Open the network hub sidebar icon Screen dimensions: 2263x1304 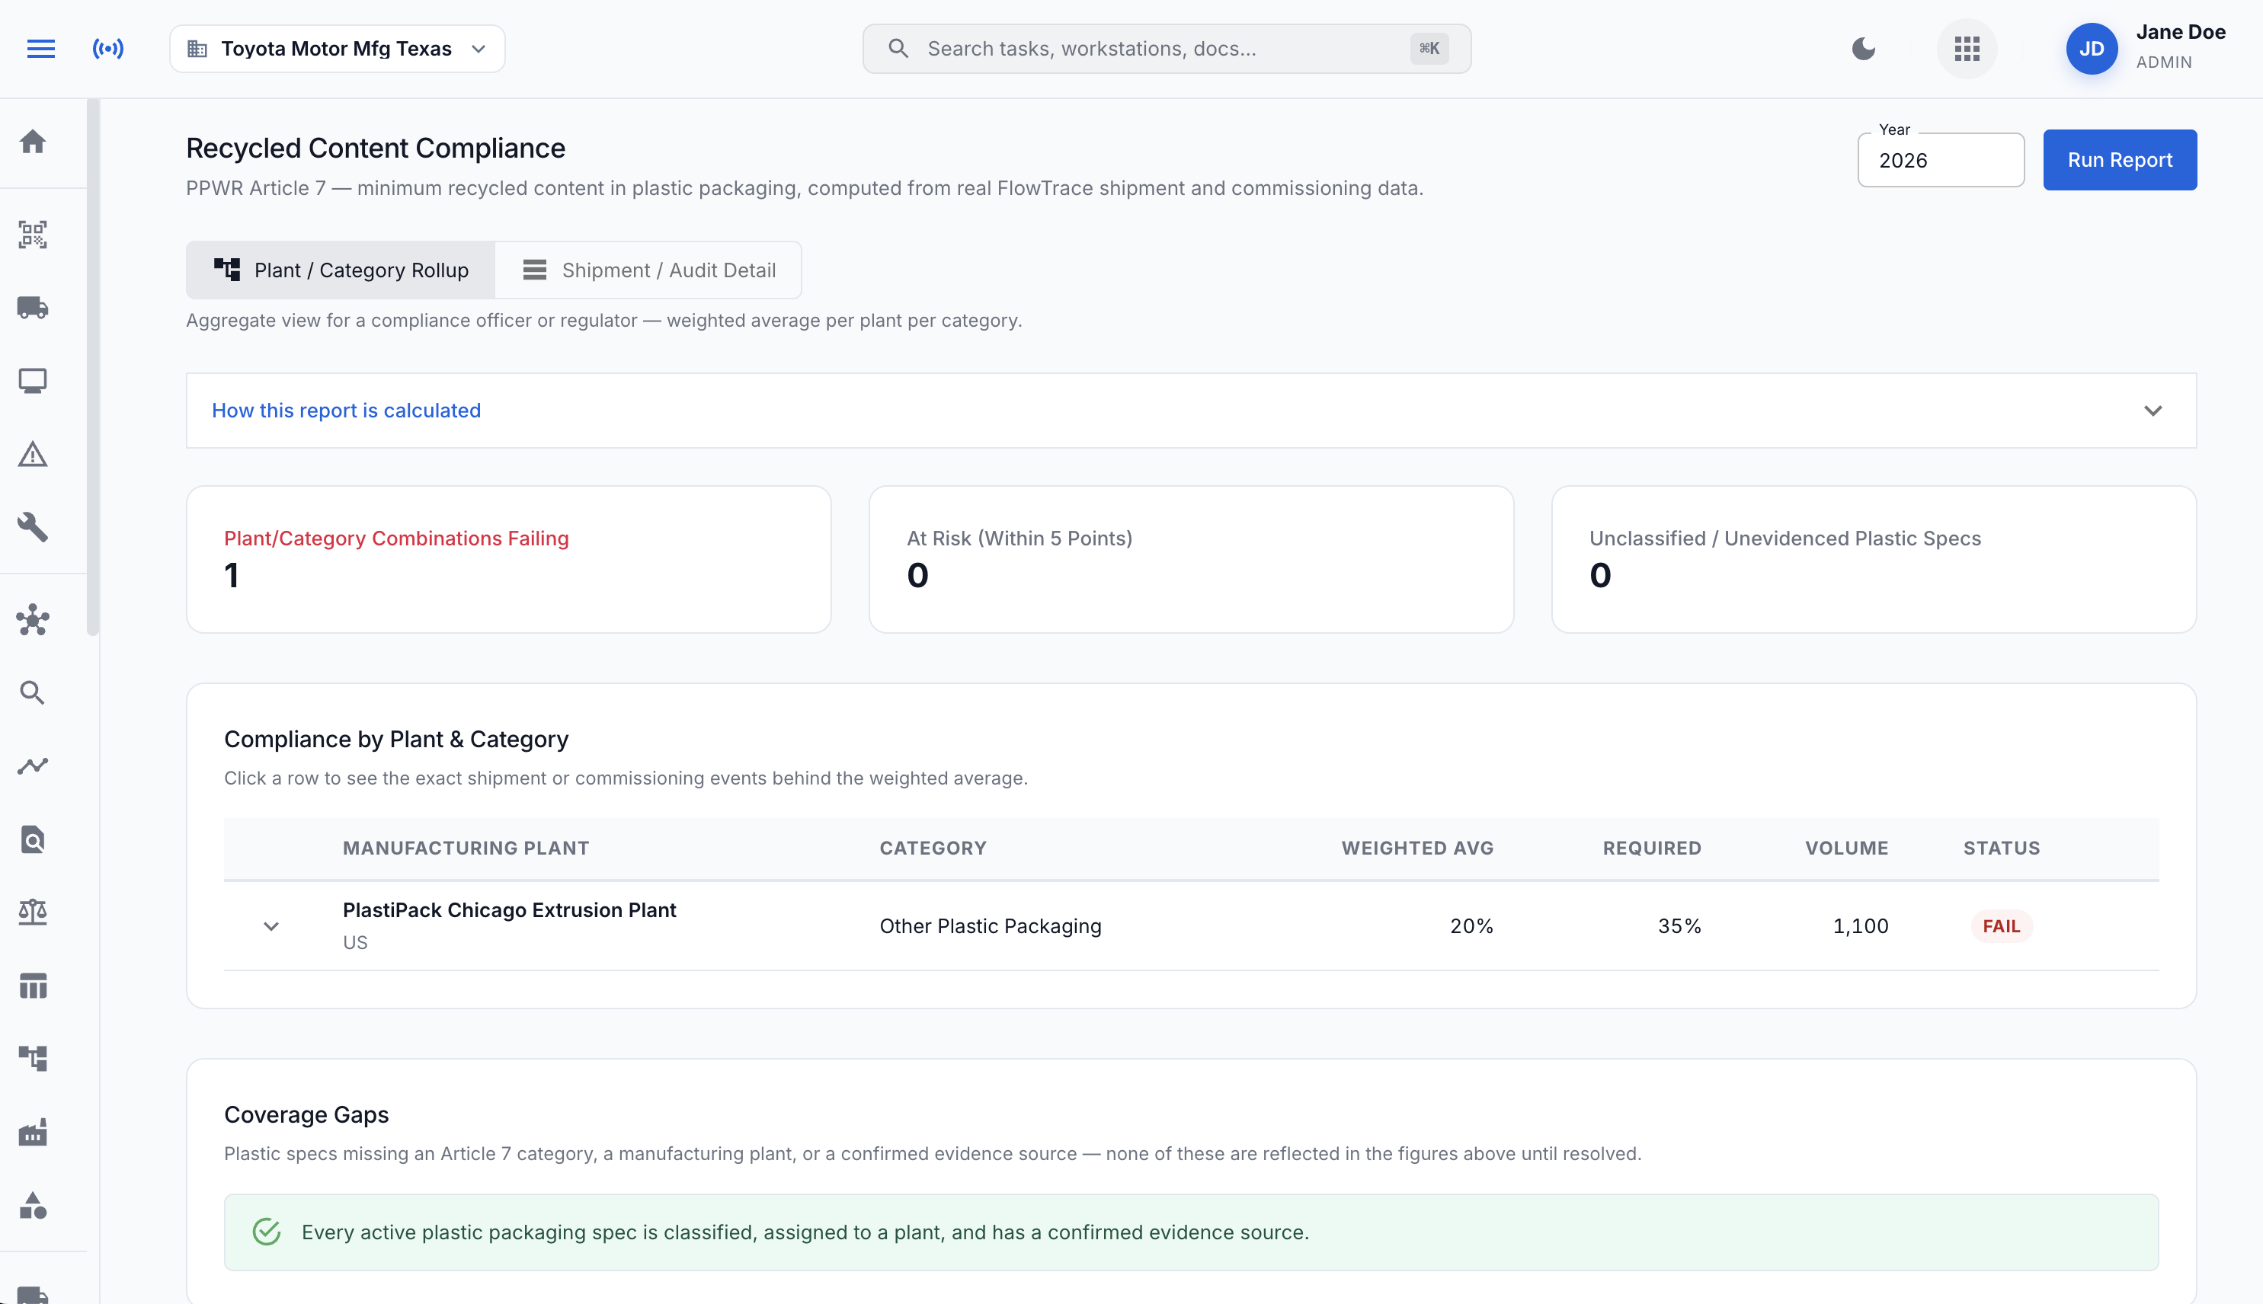click(34, 620)
